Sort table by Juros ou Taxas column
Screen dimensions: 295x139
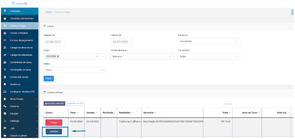[x=259, y=113]
